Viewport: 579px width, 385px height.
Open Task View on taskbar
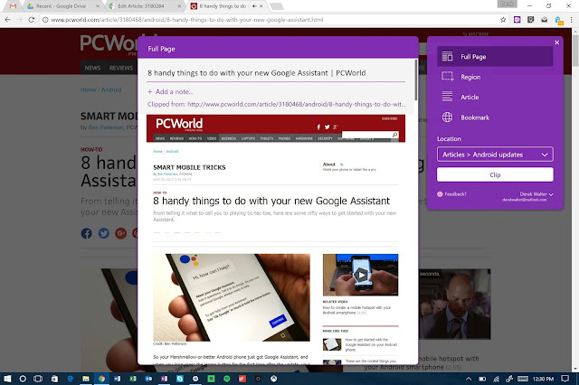[x=38, y=379]
